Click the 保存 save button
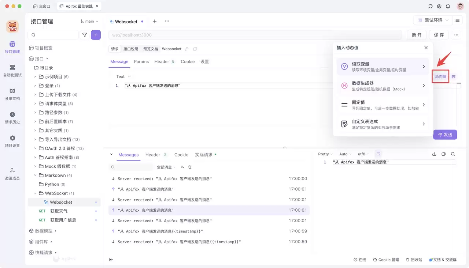This screenshot has height=268, width=469. (439, 35)
